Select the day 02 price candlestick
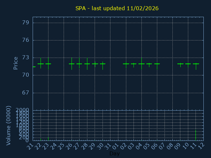 pyautogui.click(x=126, y=64)
